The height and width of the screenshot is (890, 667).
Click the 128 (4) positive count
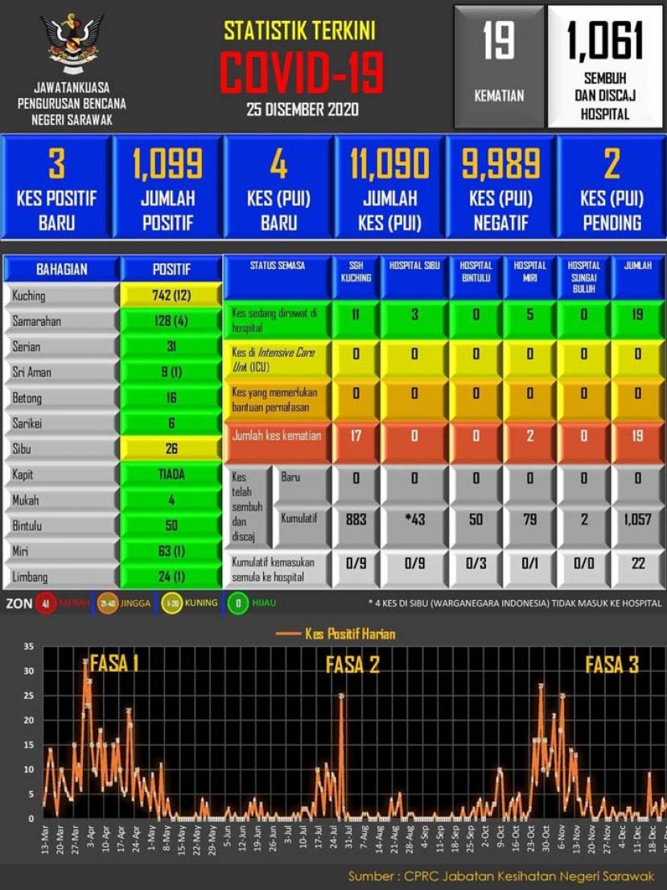[x=171, y=321]
